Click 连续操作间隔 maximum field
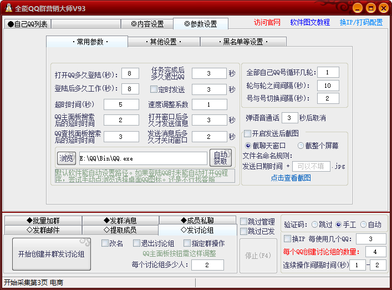The image size is (392, 290). (378, 265)
